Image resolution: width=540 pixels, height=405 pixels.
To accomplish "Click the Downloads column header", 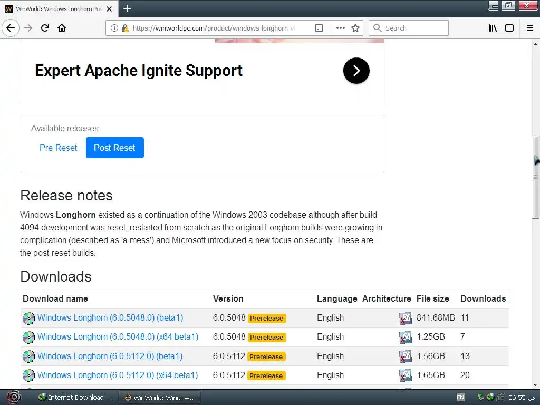I will click(x=483, y=298).
